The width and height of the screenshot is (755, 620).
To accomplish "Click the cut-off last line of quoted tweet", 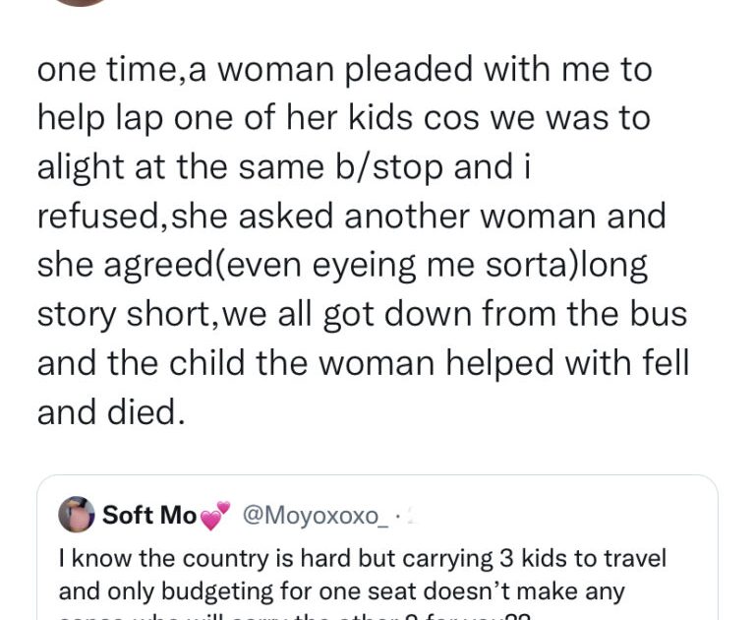I will 295,615.
